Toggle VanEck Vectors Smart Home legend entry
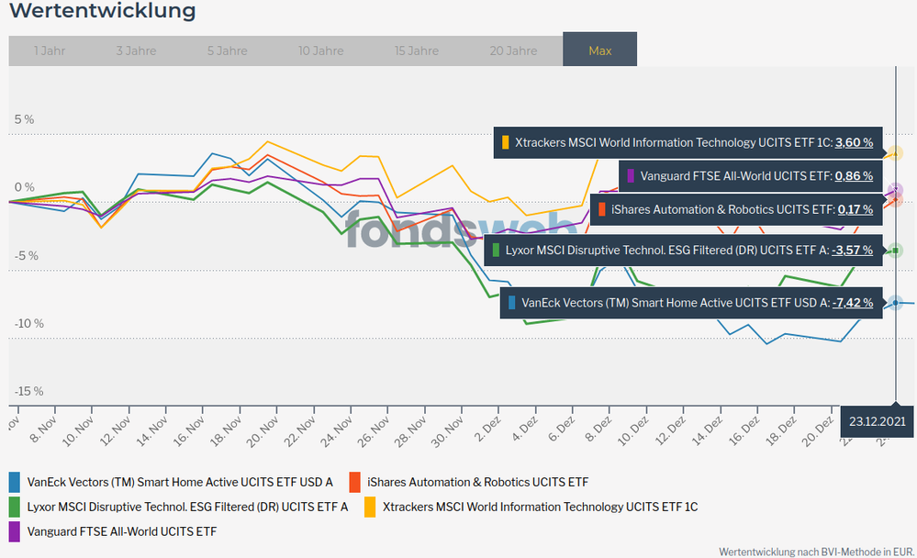 coord(180,482)
